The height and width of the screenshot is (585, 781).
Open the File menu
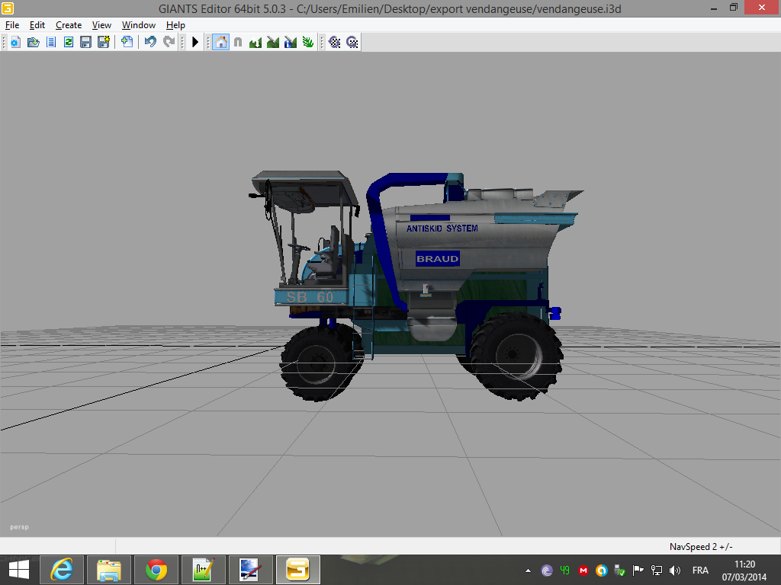[x=12, y=25]
